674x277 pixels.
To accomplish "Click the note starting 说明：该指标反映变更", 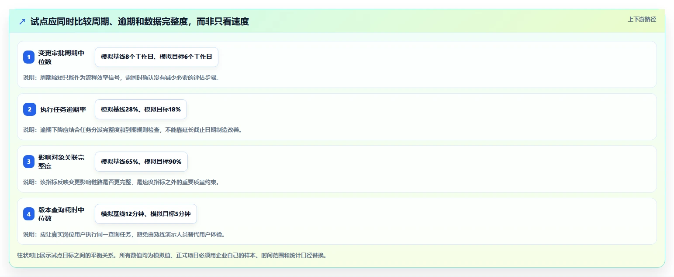I will pos(121,182).
